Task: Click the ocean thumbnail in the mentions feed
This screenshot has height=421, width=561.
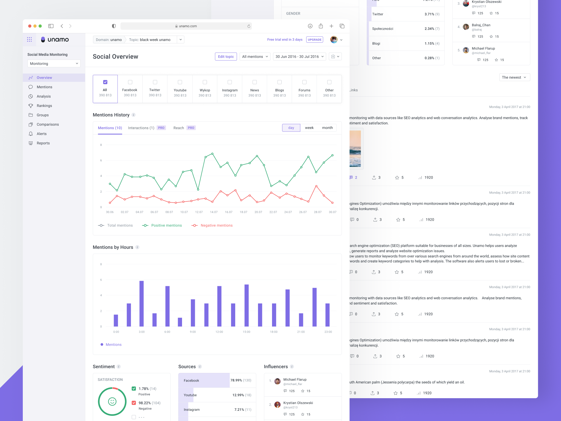Action: [354, 149]
